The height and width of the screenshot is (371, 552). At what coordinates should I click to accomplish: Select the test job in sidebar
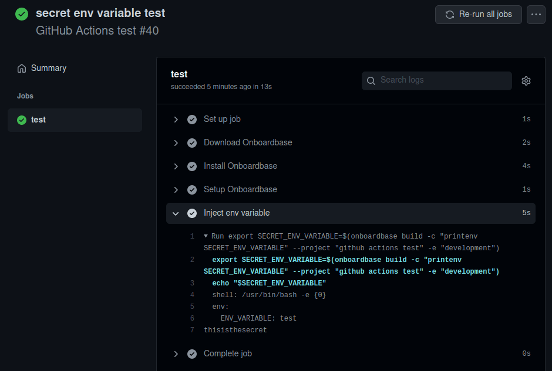[75, 120]
